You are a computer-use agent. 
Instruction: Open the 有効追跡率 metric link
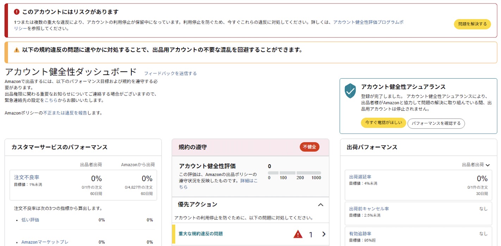[x=360, y=234]
